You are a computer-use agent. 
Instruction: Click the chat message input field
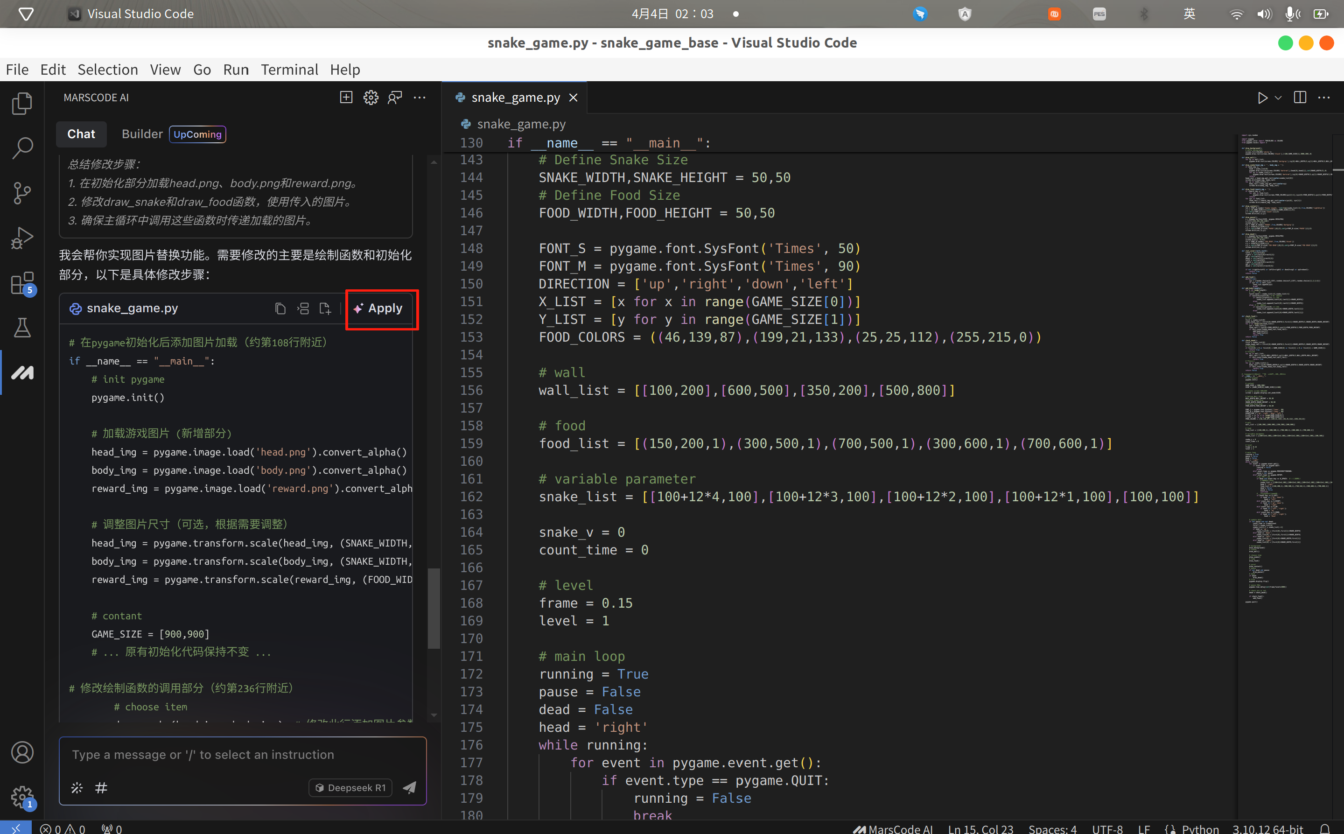pyautogui.click(x=243, y=755)
